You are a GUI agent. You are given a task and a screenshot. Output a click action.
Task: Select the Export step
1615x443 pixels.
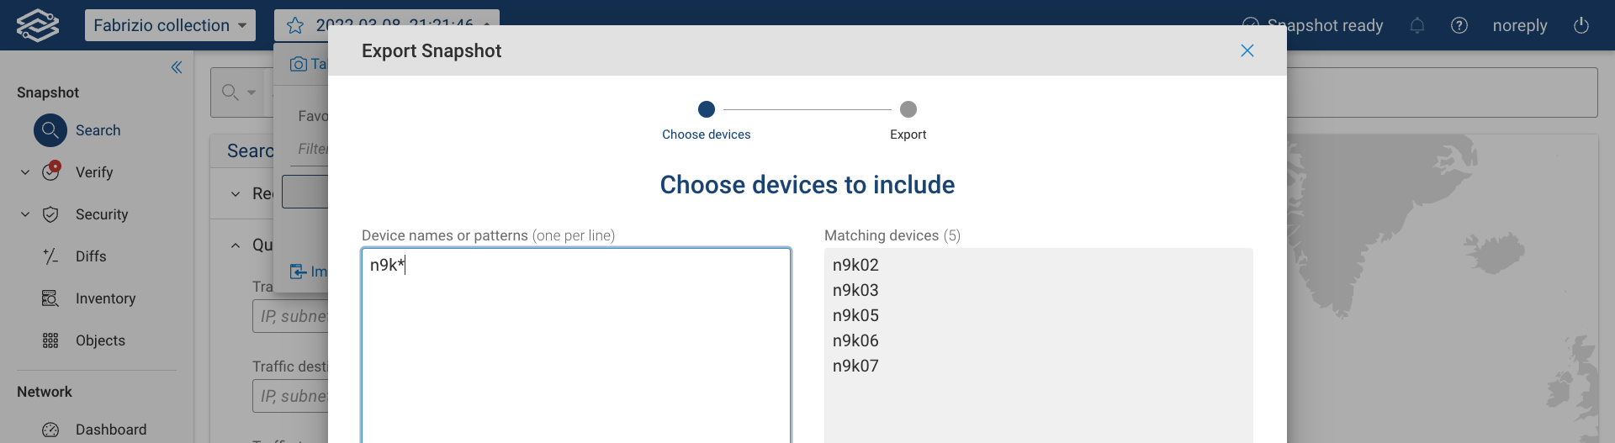pyautogui.click(x=908, y=120)
